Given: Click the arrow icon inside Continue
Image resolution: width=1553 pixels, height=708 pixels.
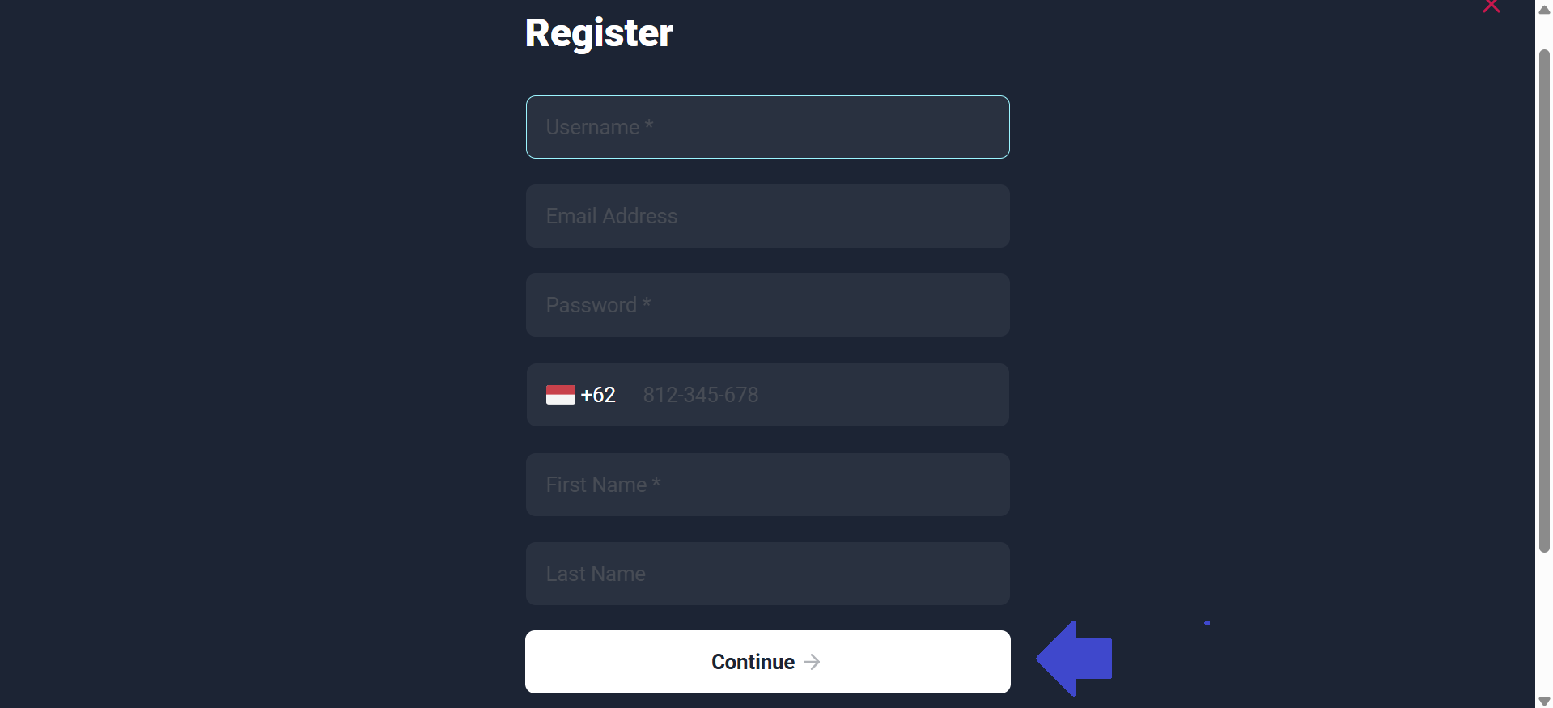Looking at the screenshot, I should tap(812, 662).
